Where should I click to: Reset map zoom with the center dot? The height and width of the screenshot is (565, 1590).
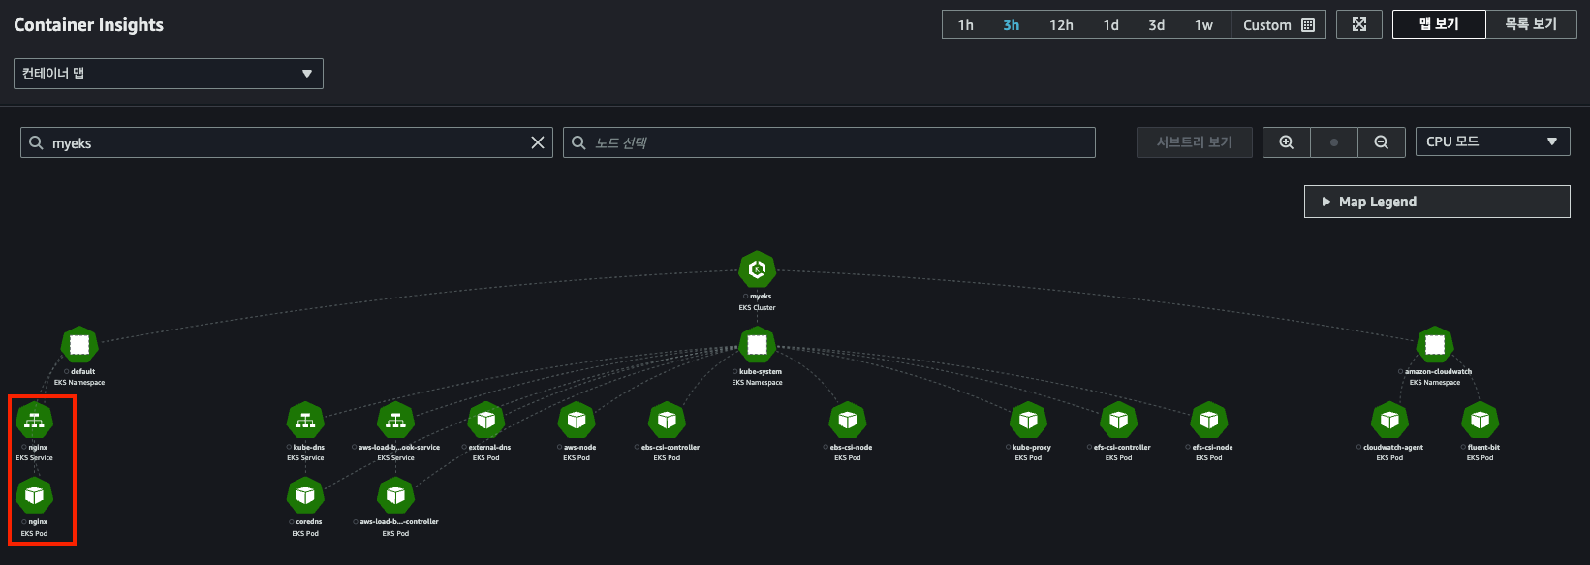pyautogui.click(x=1334, y=142)
